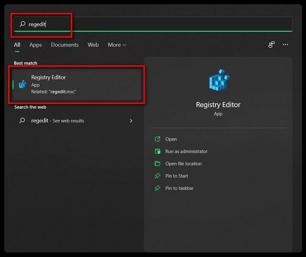Image resolution: width=306 pixels, height=257 pixels.
Task: Choose Open file location
Action: [184, 164]
